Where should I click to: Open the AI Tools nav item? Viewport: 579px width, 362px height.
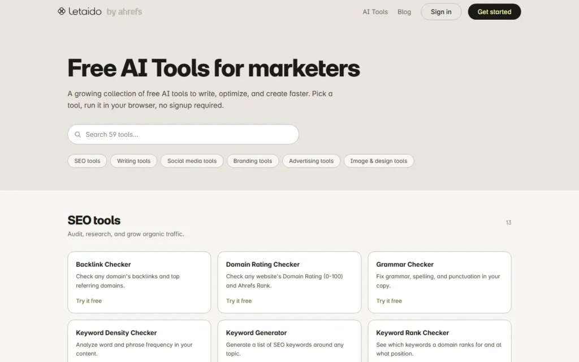click(375, 12)
